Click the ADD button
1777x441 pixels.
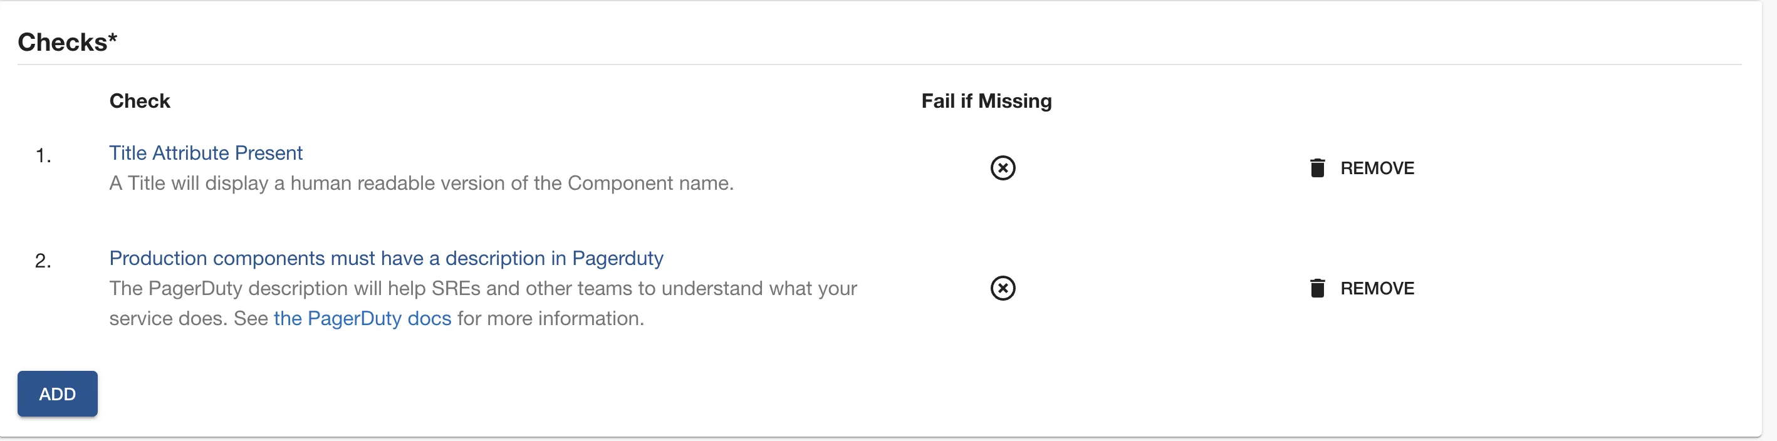click(x=57, y=393)
